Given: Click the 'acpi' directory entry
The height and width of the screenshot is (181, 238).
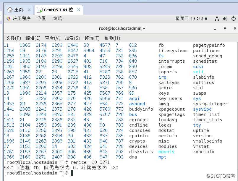Looking at the screenshot, I should click(134, 98).
